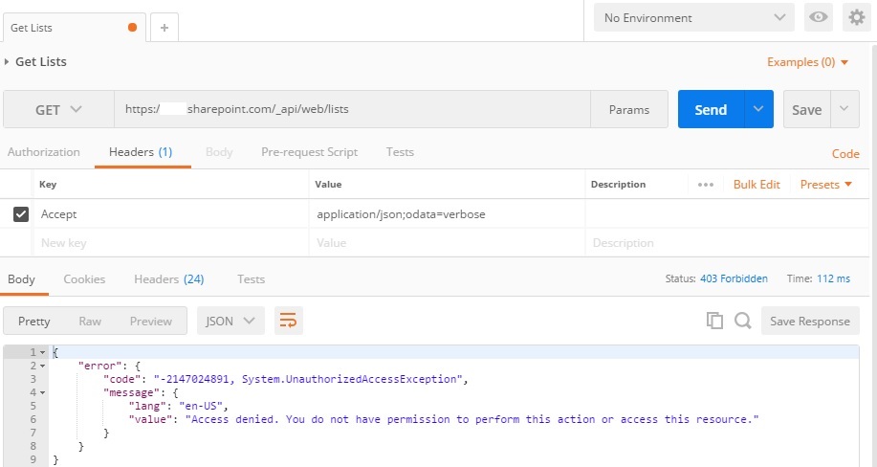
Task: Select the Preview view mode
Action: point(150,321)
